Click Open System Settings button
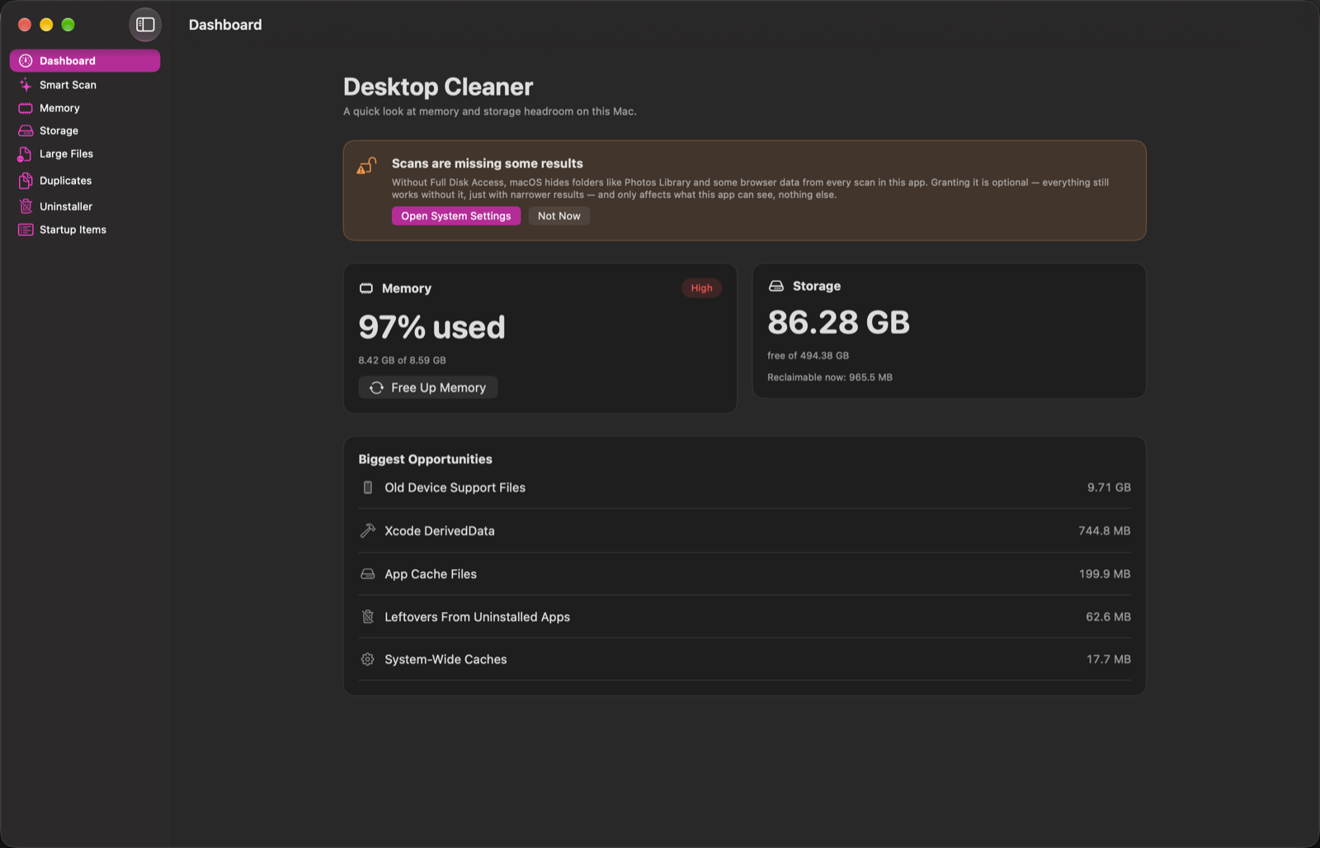Screen dimensions: 1320x848 [456, 216]
